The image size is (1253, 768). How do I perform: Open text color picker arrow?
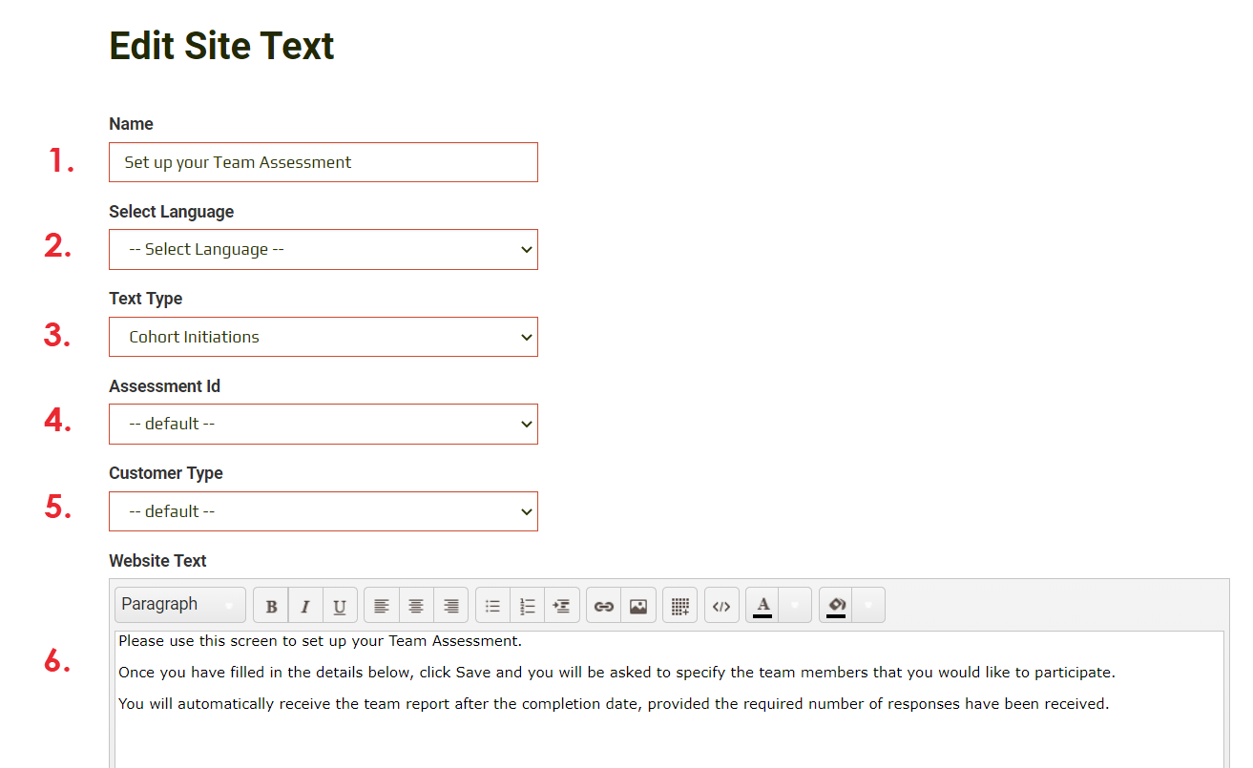(795, 606)
